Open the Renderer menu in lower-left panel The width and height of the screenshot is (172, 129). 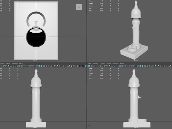pyautogui.click(x=15, y=63)
